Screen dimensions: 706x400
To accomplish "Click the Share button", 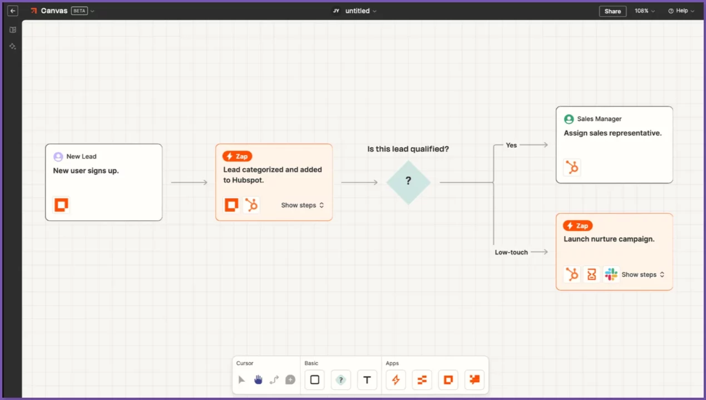I will pos(613,11).
